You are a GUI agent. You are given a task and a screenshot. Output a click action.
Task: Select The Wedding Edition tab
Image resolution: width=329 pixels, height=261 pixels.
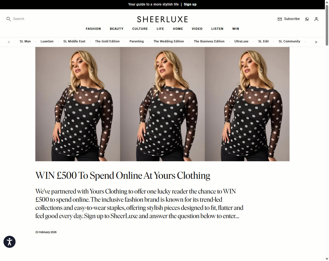[169, 41]
